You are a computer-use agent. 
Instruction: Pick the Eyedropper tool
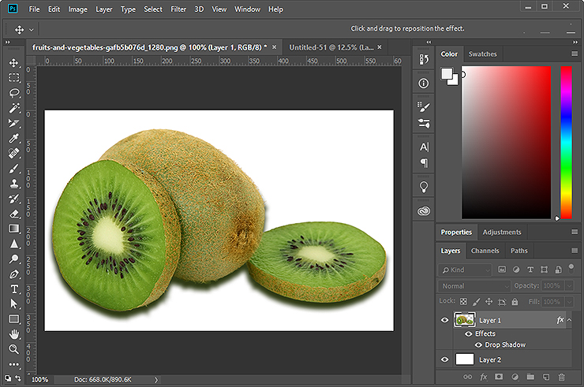[x=14, y=138]
